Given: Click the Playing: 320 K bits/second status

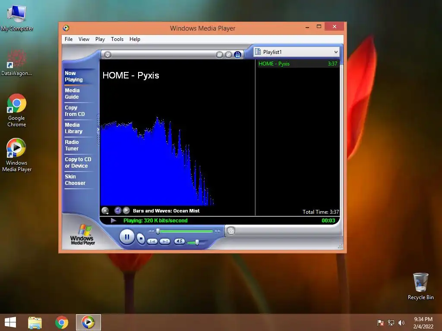Looking at the screenshot, I should (x=155, y=220).
